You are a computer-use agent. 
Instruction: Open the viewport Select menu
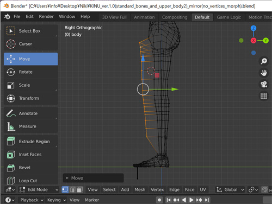[109, 189]
